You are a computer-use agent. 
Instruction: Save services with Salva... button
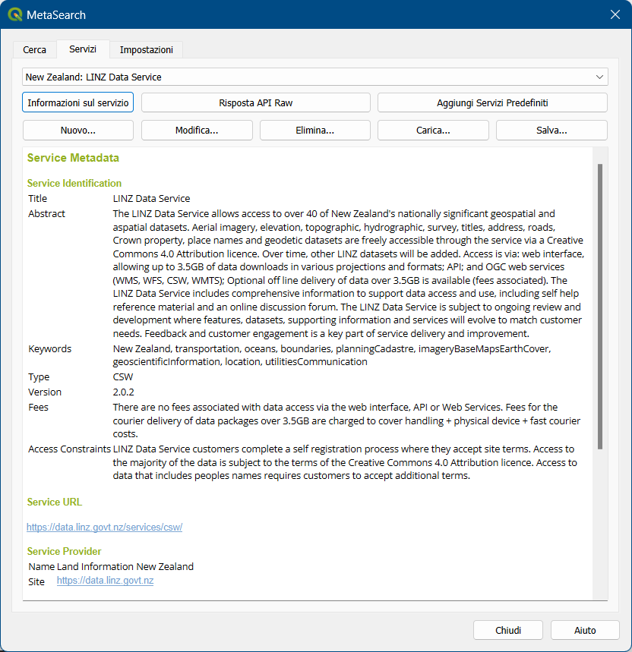point(551,130)
